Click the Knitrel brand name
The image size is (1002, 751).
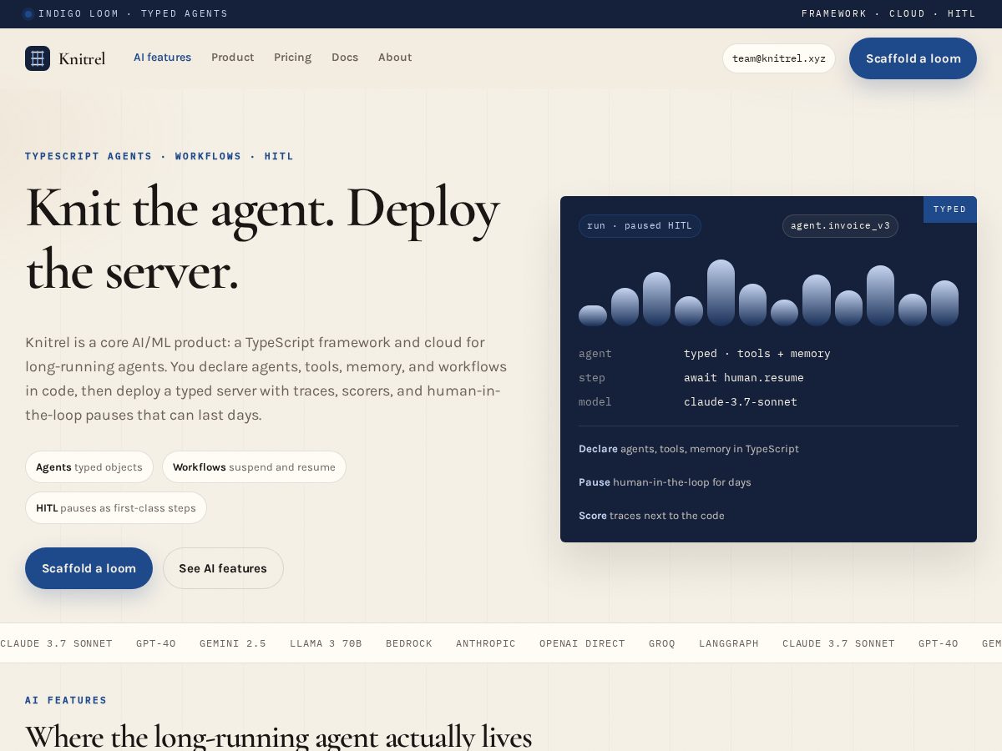(x=82, y=58)
